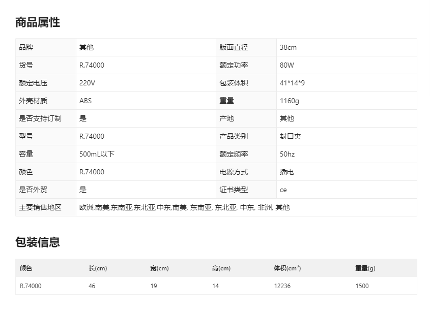Select the 外壳材质 value ABS
Image resolution: width=430 pixels, height=309 pixels.
(85, 101)
